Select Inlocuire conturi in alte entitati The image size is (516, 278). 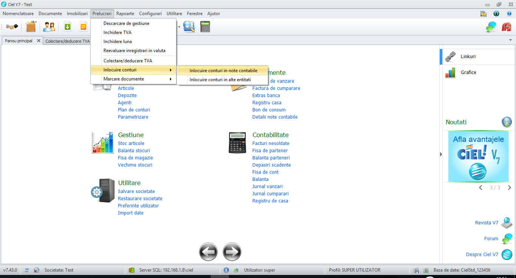tap(220, 80)
